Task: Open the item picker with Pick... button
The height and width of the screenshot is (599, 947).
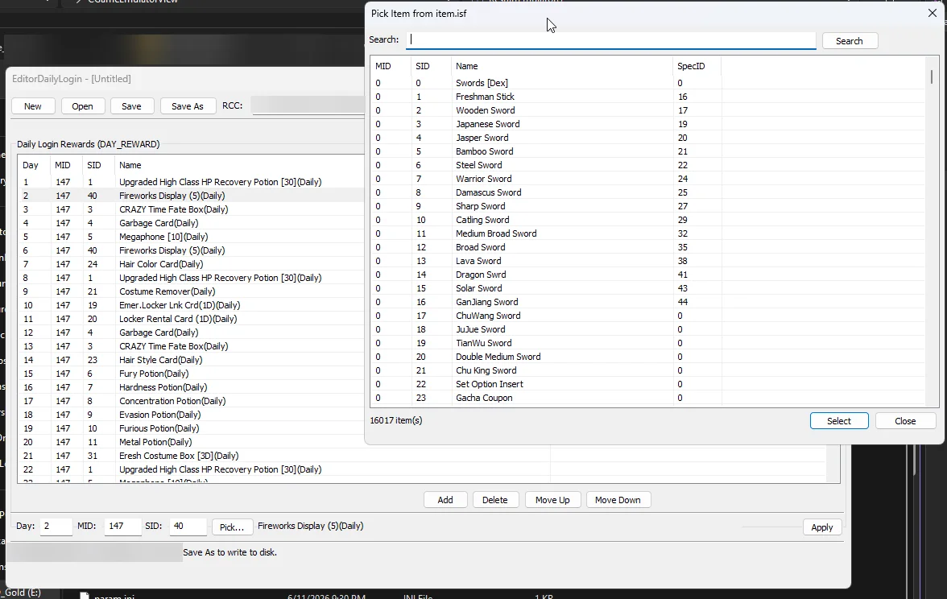Action: click(x=232, y=527)
